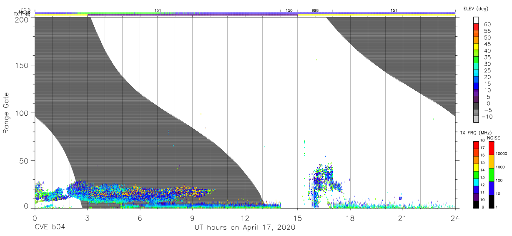Click the NOISE green band between 100 and 1000

click(491, 174)
